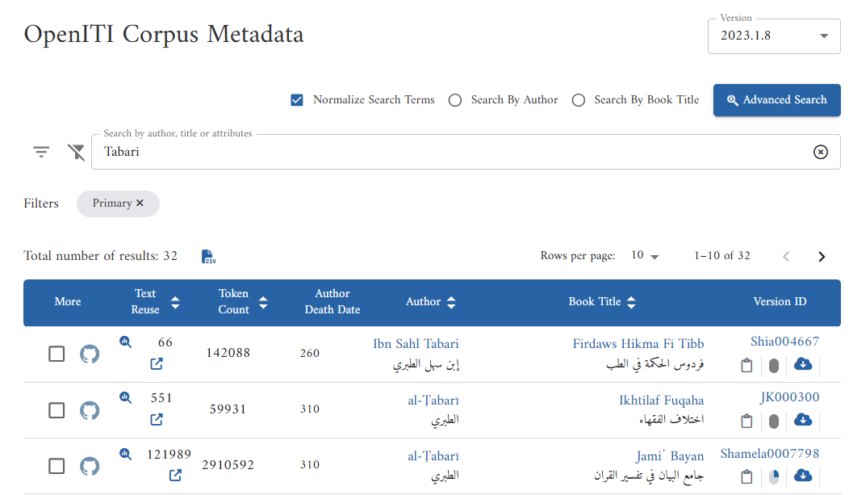Copy the Shia004667 version ID to clipboard
Image resolution: width=849 pixels, height=495 pixels.
tap(747, 364)
